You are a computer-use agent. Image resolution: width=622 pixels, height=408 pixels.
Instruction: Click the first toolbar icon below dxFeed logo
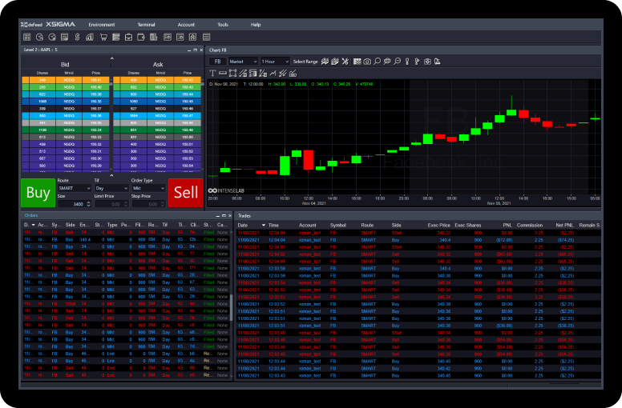[x=27, y=37]
